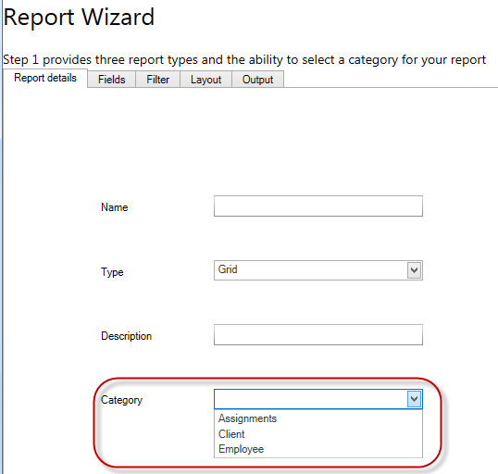
Task: Pick Employee from the Category list
Action: pyautogui.click(x=318, y=449)
